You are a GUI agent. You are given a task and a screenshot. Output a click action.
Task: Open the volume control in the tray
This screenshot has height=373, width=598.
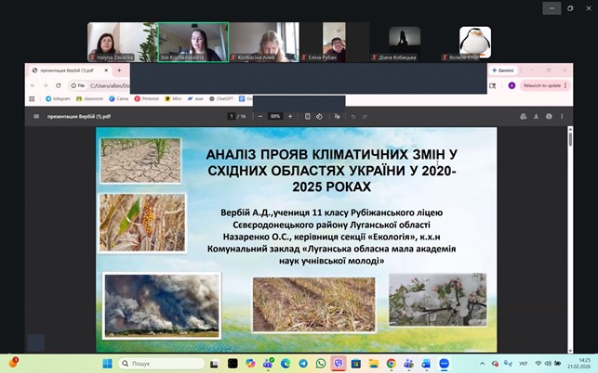pyautogui.click(x=548, y=364)
